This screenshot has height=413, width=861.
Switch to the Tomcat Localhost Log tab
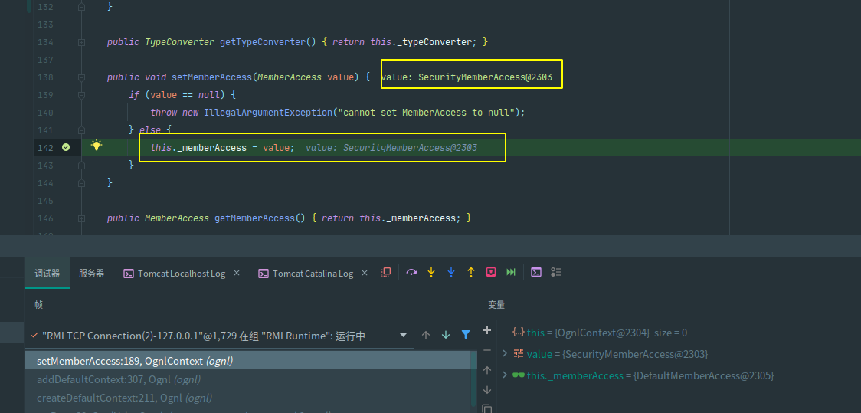coord(181,274)
